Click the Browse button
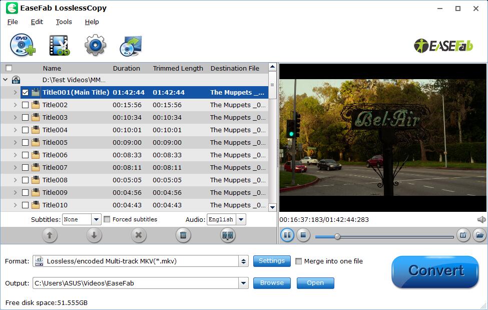This screenshot has height=310, width=488. click(272, 283)
